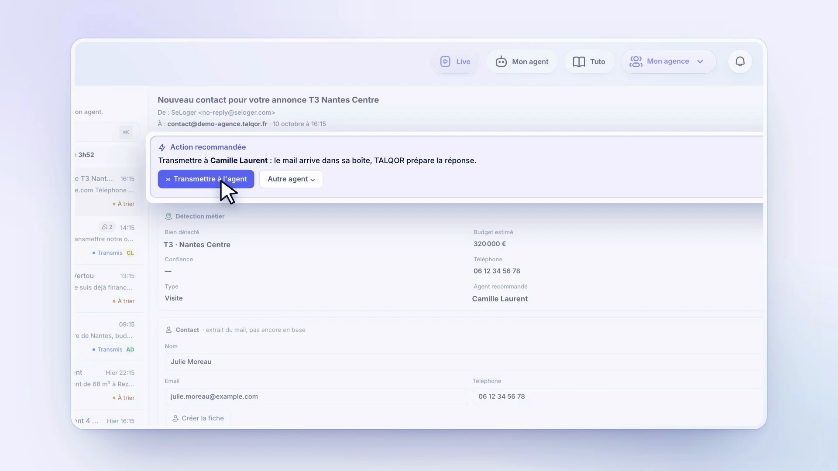The height and width of the screenshot is (471, 838).
Task: Open notifications bell
Action: pos(740,61)
